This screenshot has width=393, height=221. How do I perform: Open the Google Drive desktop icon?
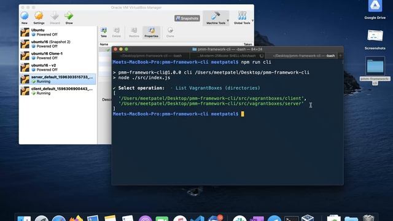coord(375,10)
